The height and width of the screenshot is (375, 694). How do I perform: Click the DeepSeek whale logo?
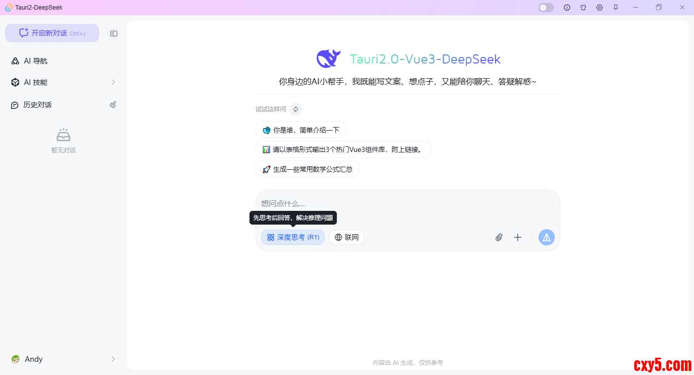[x=328, y=59]
